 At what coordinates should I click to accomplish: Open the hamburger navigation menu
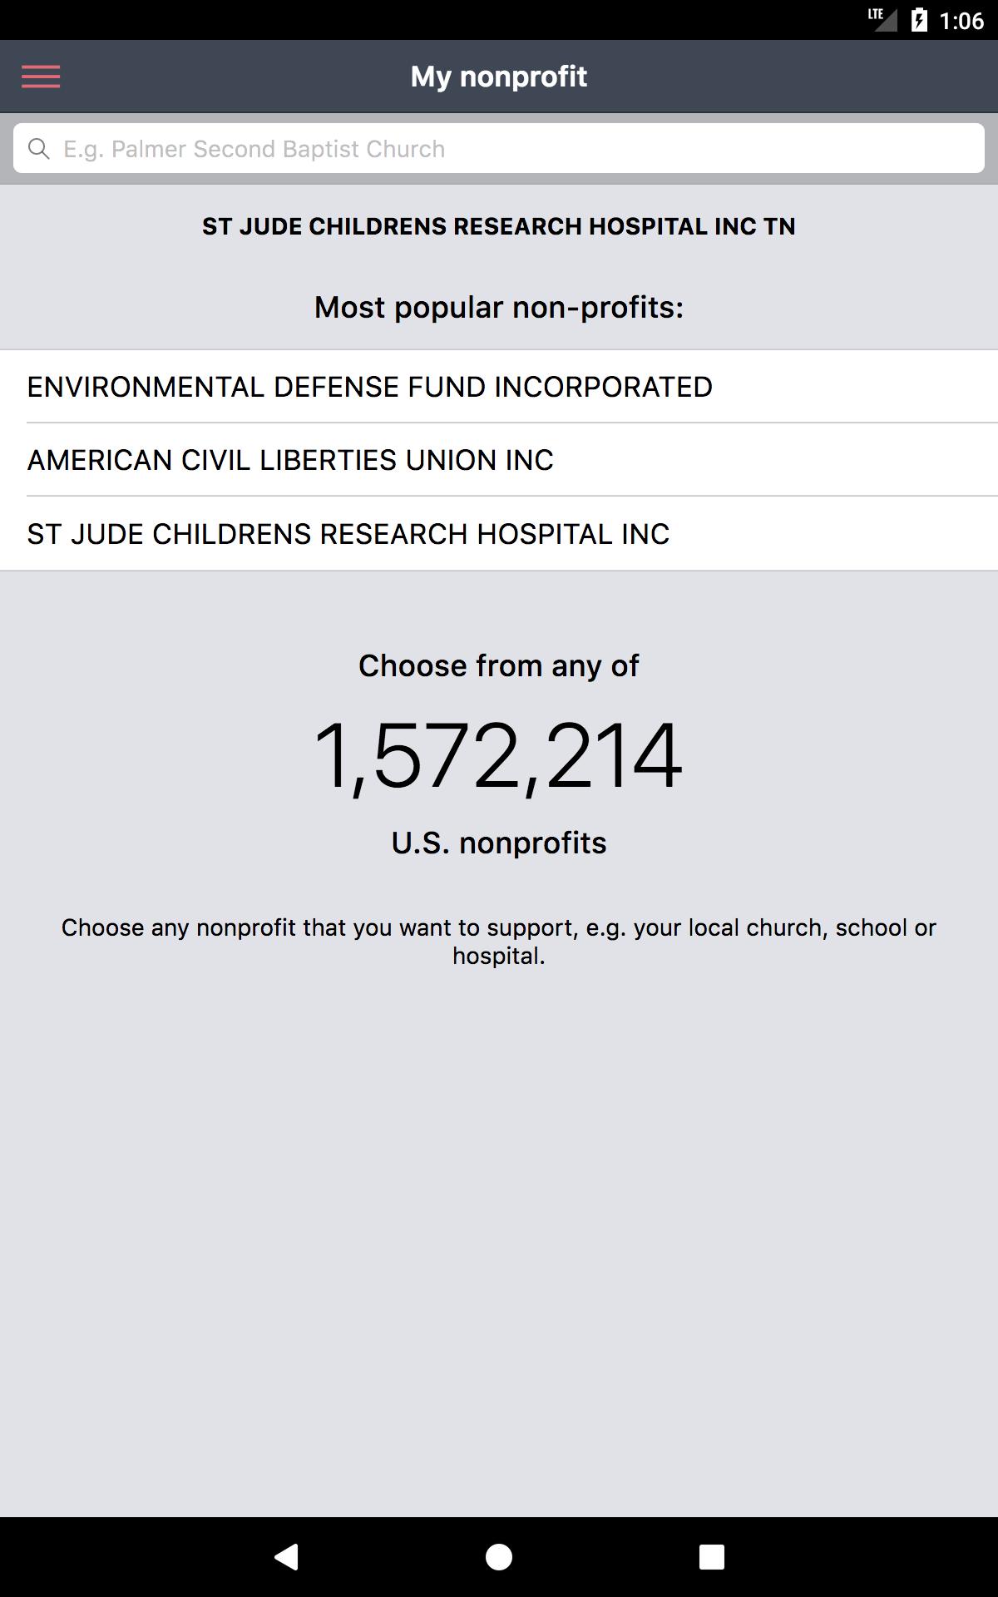[x=41, y=77]
